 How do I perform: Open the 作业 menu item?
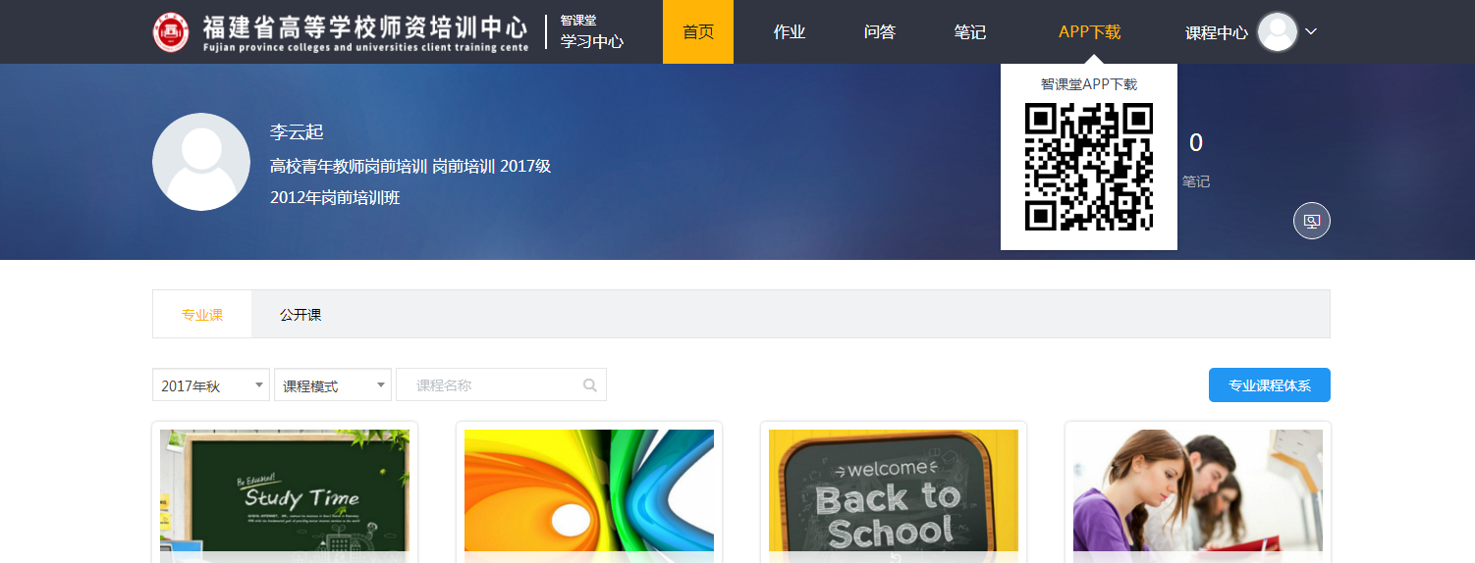pos(790,32)
